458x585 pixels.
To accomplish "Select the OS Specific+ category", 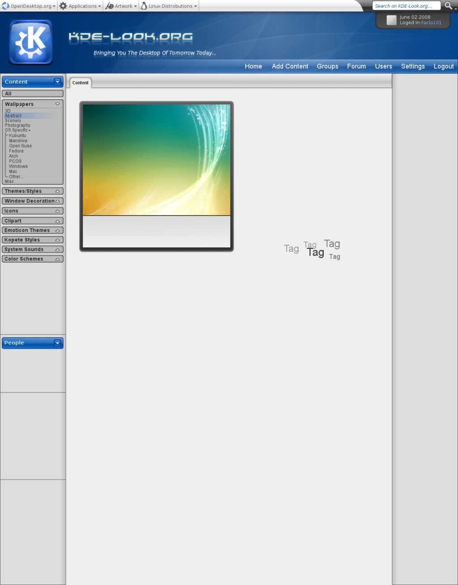I will point(18,130).
